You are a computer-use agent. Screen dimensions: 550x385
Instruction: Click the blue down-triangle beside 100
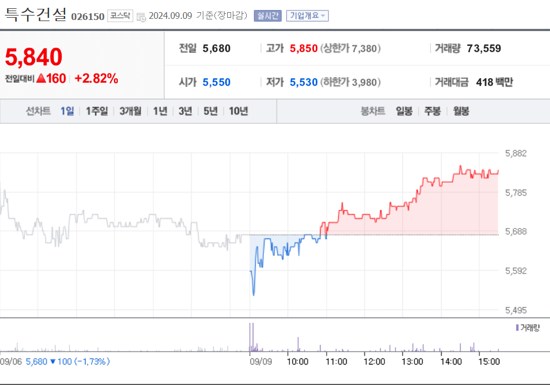(x=53, y=361)
